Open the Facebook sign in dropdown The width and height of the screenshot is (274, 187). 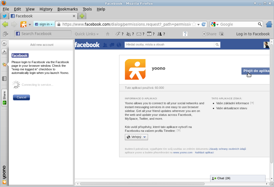(44, 24)
